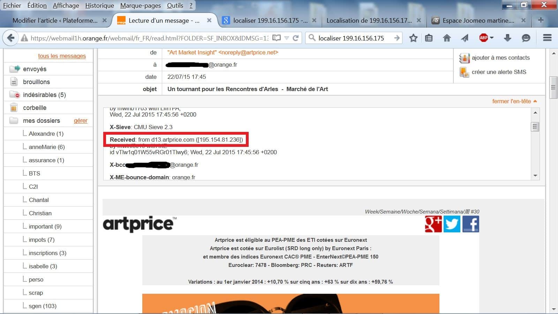The height and width of the screenshot is (314, 558).
Task: Close the Espace Joomeo tab
Action: tap(523, 20)
